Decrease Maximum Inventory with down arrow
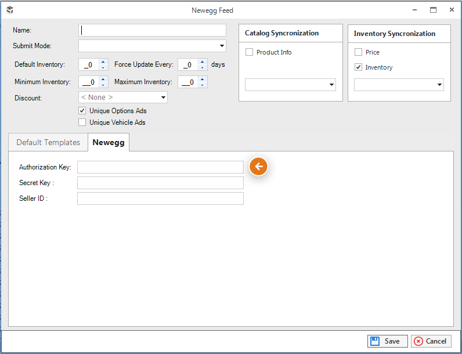 tap(203, 85)
